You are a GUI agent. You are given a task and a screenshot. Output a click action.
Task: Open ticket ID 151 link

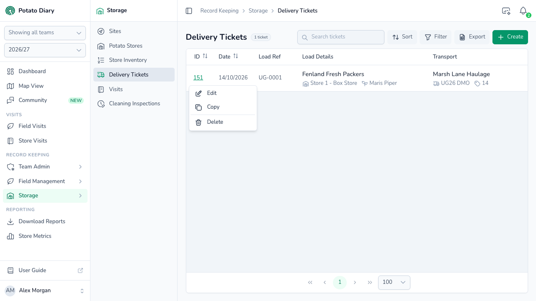coord(198,78)
